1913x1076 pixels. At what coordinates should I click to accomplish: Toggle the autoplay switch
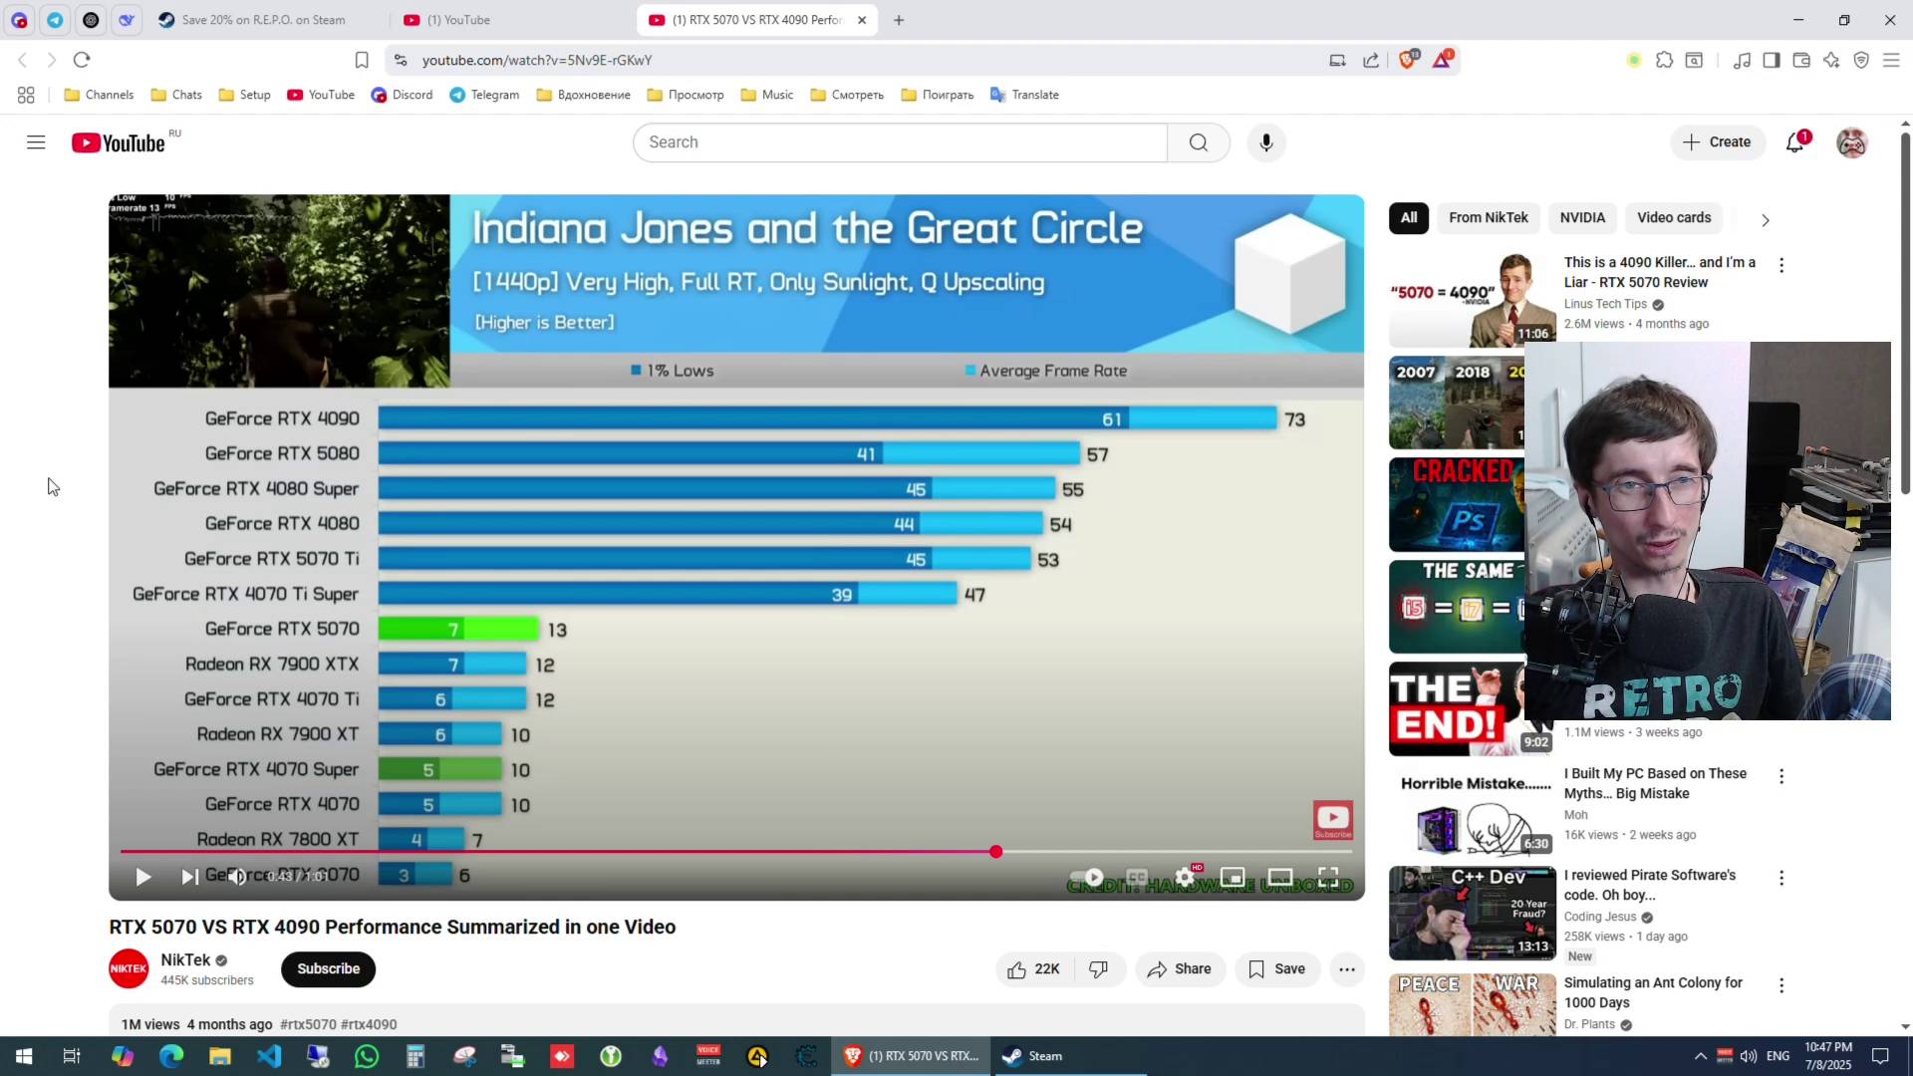tap(1087, 877)
